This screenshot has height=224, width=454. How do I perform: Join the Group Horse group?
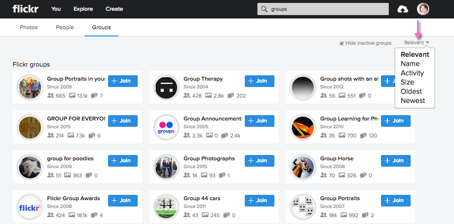396,161
